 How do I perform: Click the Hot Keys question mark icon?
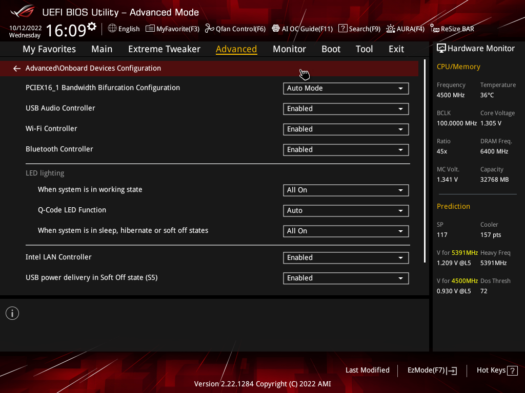point(512,370)
